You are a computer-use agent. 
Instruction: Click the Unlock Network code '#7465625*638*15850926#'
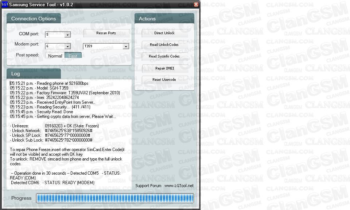pyautogui.click(x=69, y=131)
